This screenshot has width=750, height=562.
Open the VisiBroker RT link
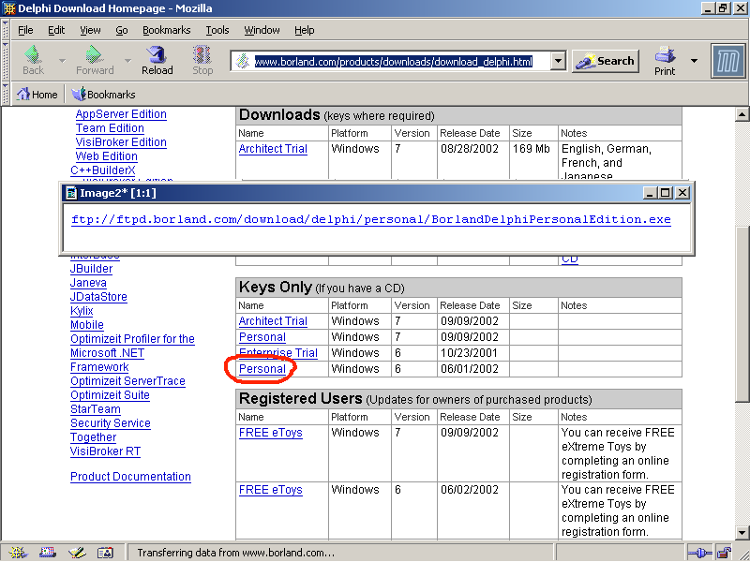click(x=105, y=451)
